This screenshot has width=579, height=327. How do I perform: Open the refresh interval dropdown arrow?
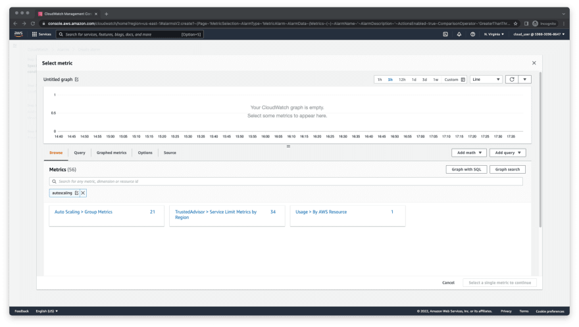[525, 80]
